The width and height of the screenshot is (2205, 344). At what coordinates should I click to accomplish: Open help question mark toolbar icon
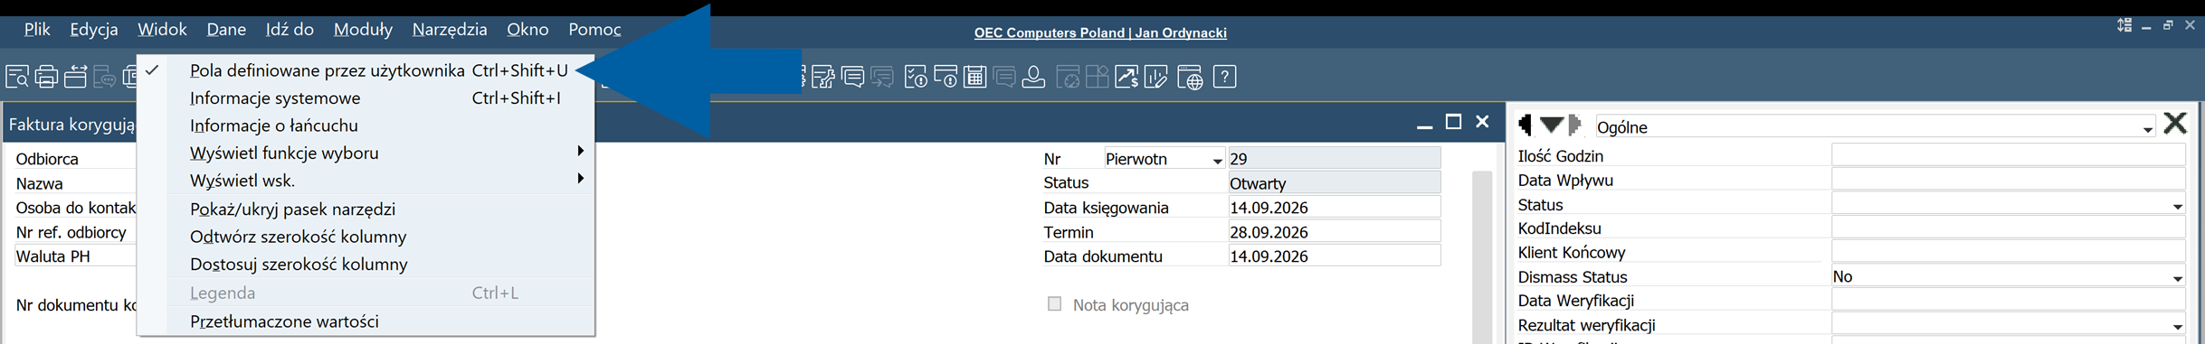coord(1224,77)
